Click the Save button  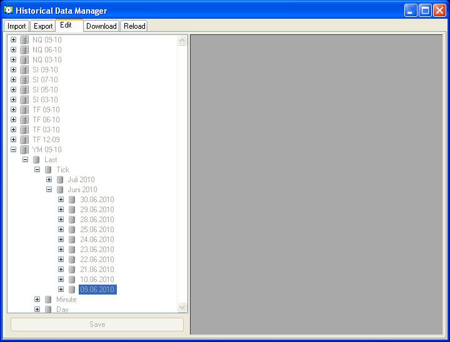(x=97, y=325)
